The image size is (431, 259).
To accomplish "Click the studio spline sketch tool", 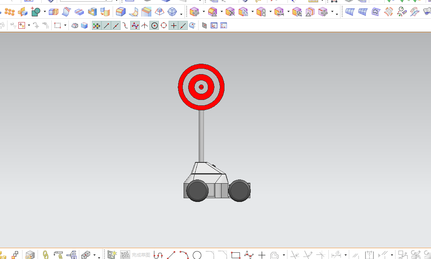I will [249, 255].
